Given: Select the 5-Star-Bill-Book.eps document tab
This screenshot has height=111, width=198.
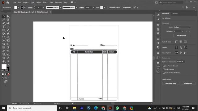Looking at the screenshot, I should [30, 12].
